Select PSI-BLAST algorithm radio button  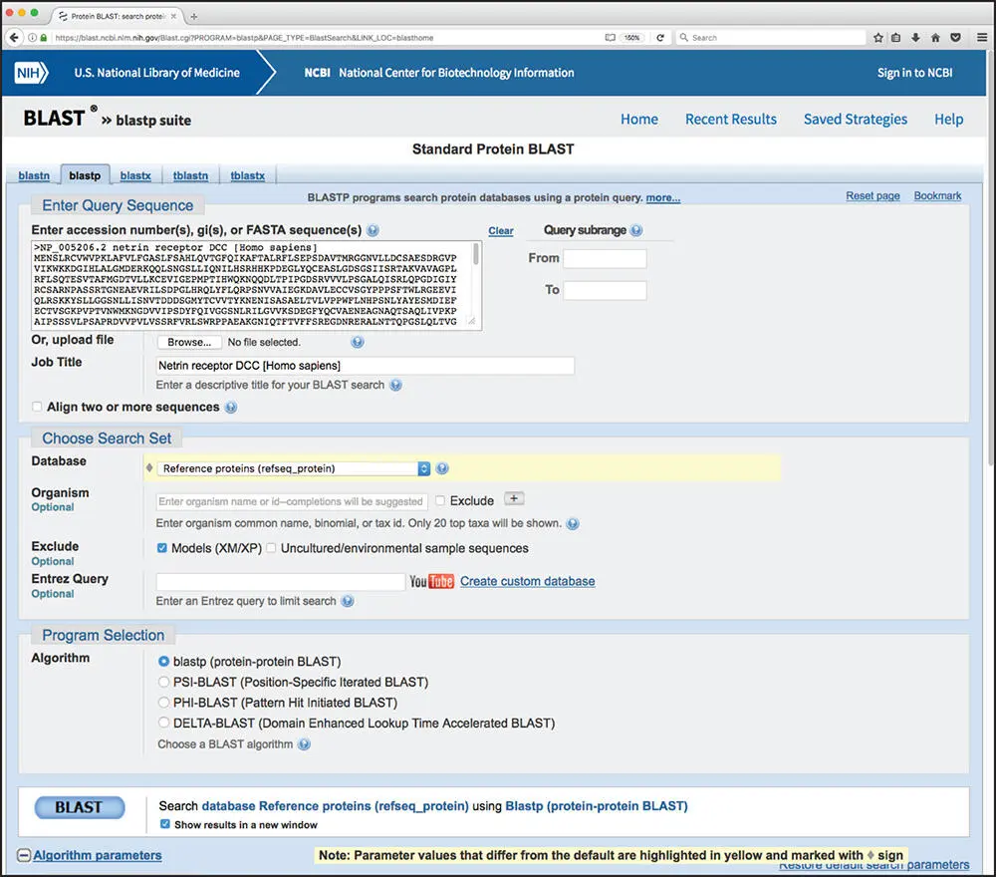[164, 682]
